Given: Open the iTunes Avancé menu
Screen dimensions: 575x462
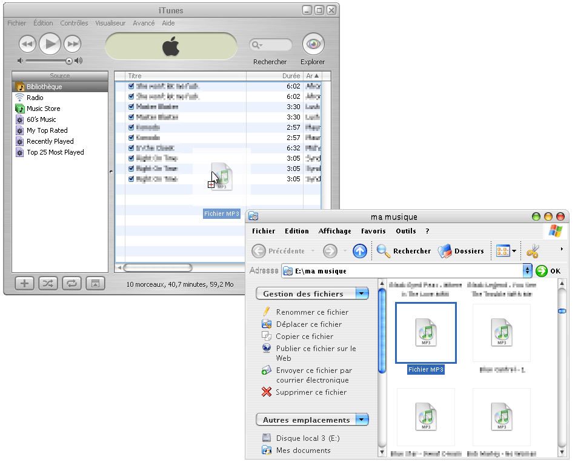Looking at the screenshot, I should [x=144, y=23].
